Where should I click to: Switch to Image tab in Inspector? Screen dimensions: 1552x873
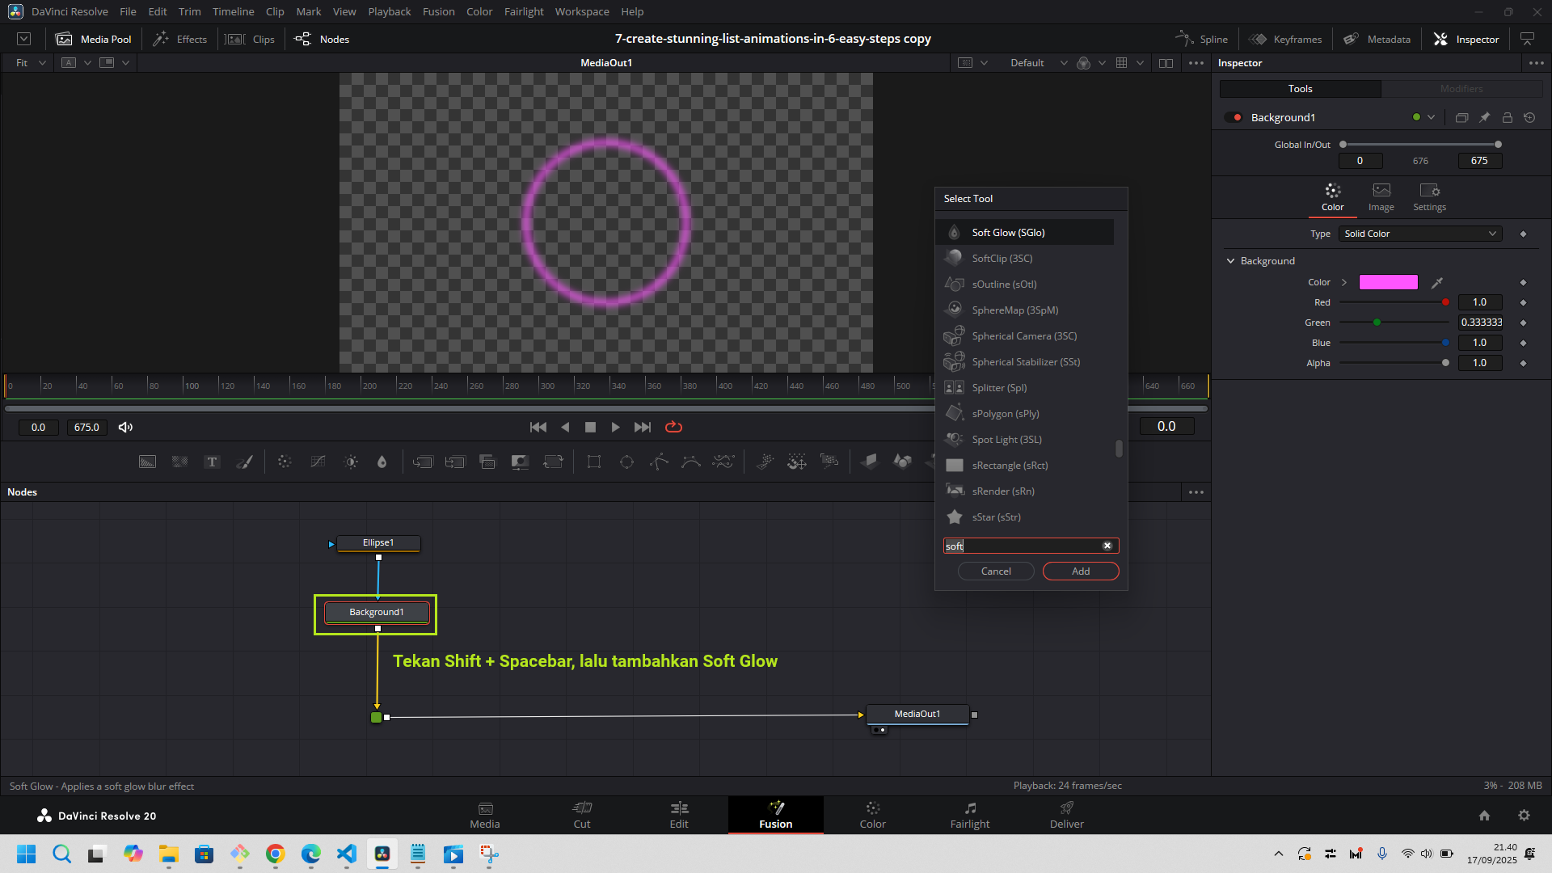[1381, 196]
